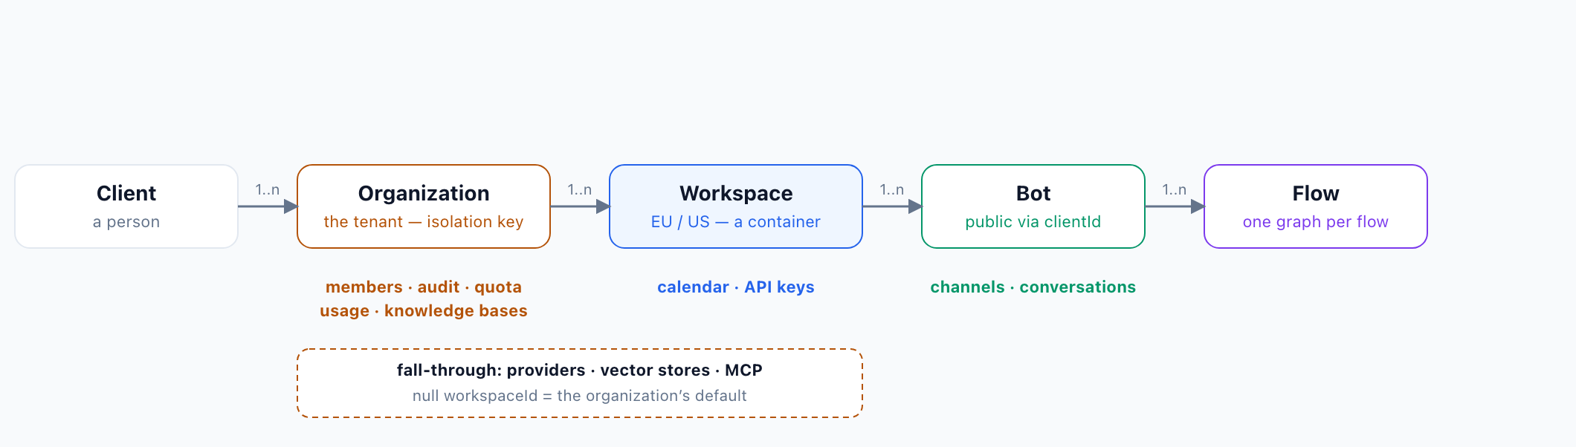Select the Client box
The image size is (1576, 447).
[126, 206]
